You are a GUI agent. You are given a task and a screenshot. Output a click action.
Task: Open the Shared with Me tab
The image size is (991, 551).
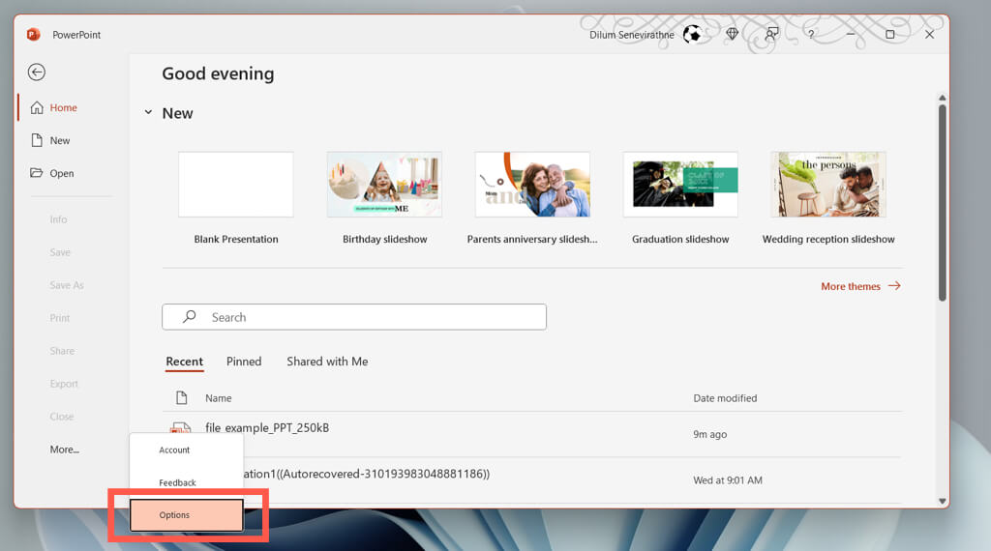[x=327, y=362]
